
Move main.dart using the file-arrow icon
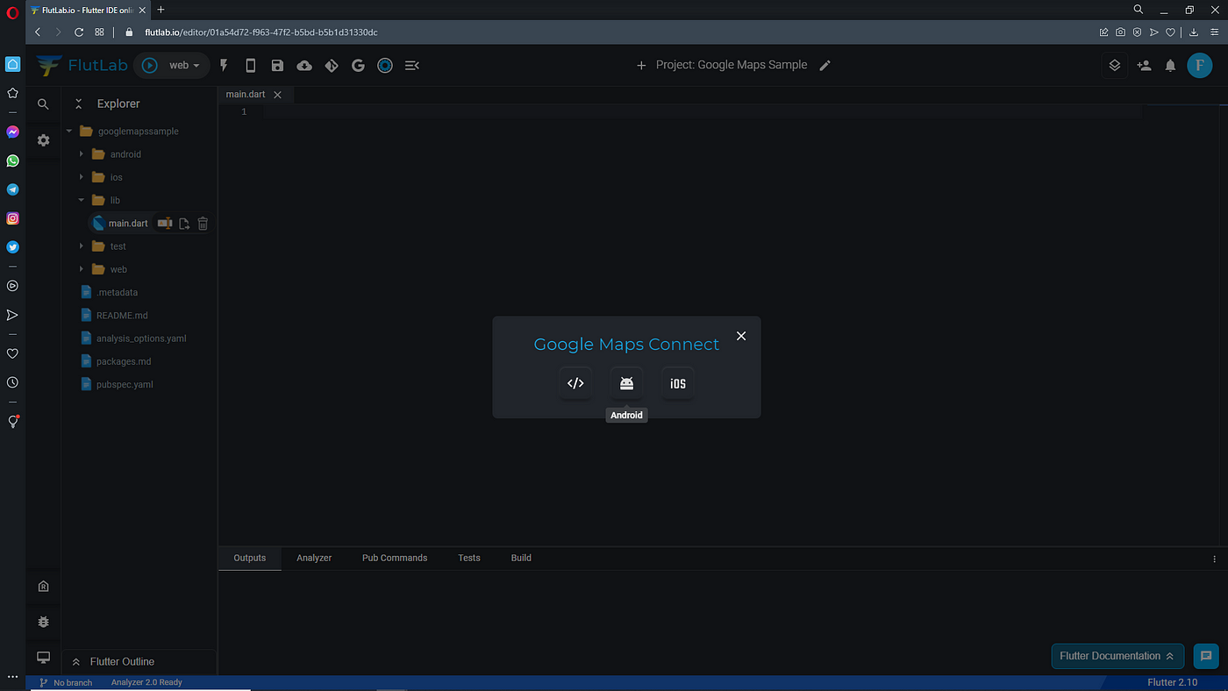[x=184, y=224]
